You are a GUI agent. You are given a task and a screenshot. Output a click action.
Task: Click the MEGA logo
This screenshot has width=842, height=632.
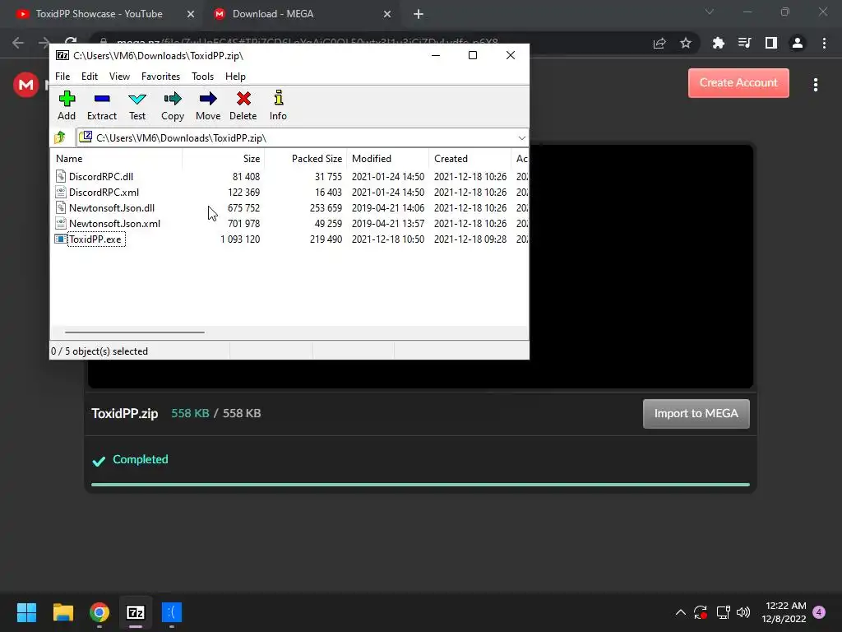[x=25, y=85]
